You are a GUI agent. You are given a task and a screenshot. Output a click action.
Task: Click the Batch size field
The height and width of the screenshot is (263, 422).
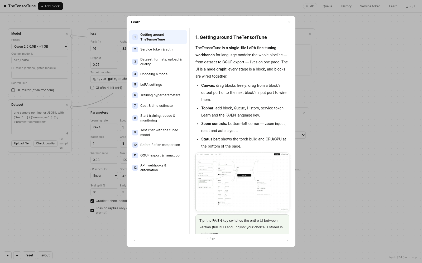(x=104, y=144)
